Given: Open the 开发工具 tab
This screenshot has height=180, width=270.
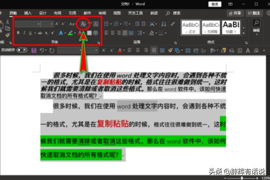Looking at the screenshot, I should click(x=135, y=13).
